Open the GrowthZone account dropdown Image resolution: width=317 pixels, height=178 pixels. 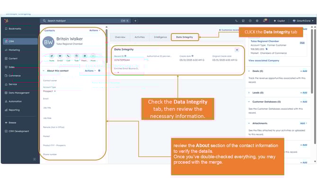(x=303, y=21)
